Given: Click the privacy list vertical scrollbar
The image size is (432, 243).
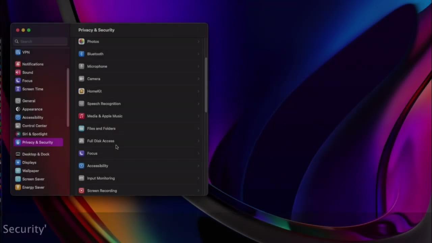Looking at the screenshot, I should point(206,85).
